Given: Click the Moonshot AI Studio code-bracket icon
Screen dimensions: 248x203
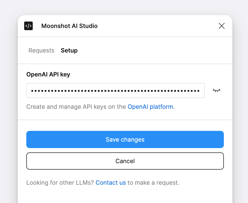Looking at the screenshot, I should [28, 26].
